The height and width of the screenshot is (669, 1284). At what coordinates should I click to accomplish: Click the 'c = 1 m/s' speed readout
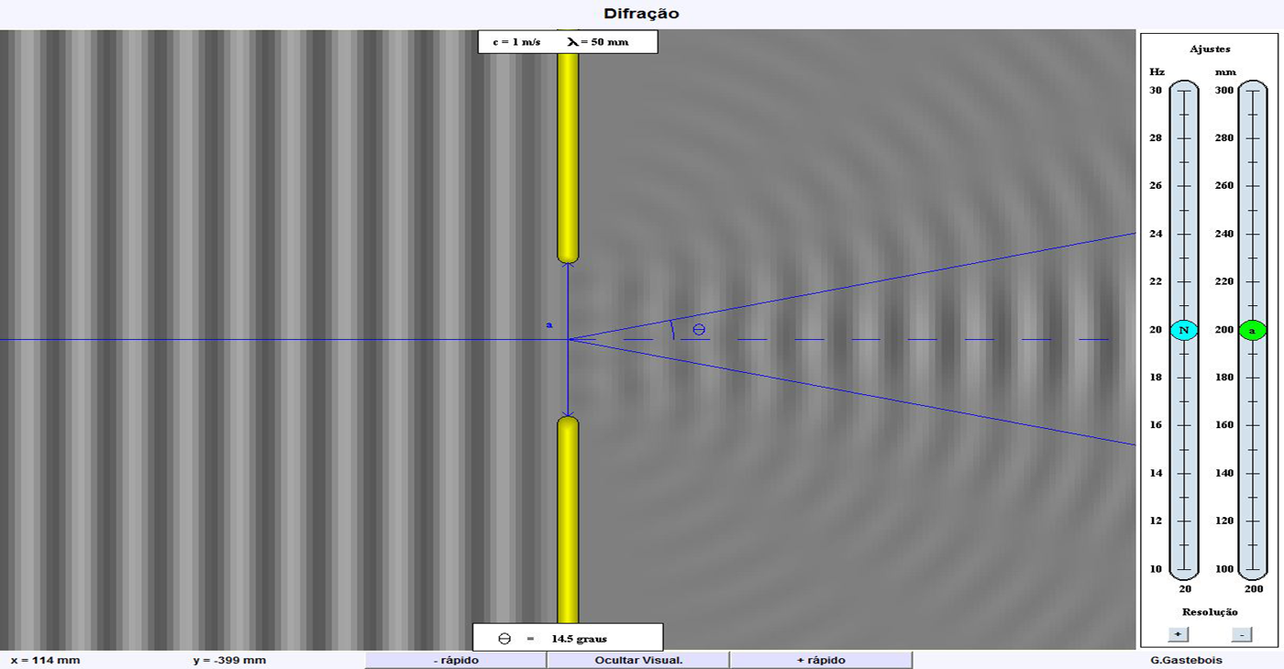pos(516,42)
